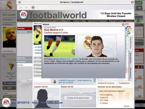
Task: Close the Noticia popup with its red X
Action: [123, 24]
